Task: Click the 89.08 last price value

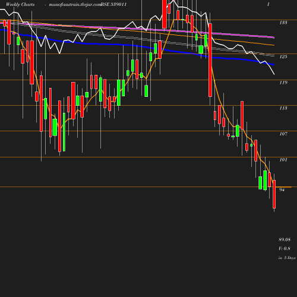Action: [x=285, y=239]
